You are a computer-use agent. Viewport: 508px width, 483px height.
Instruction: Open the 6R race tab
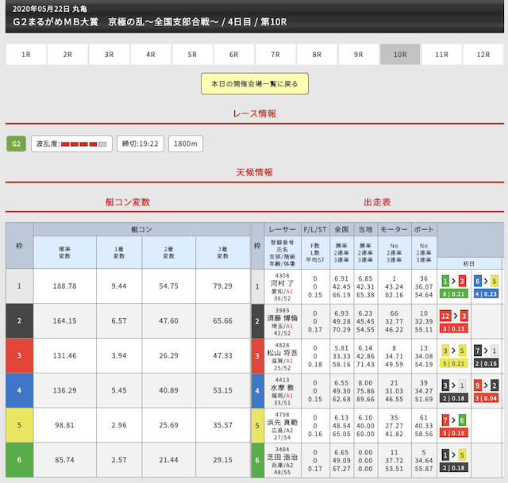[x=233, y=55]
